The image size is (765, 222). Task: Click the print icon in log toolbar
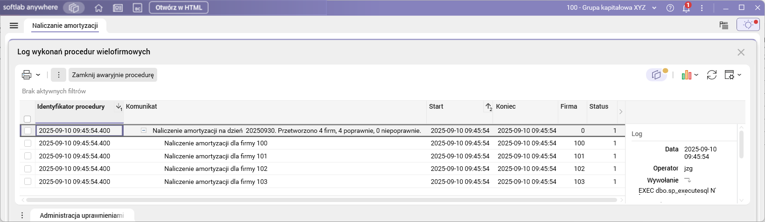click(x=27, y=75)
